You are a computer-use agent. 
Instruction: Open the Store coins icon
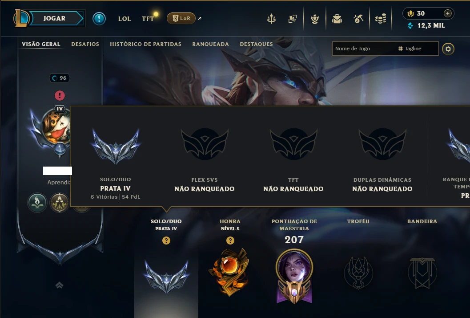click(x=381, y=19)
